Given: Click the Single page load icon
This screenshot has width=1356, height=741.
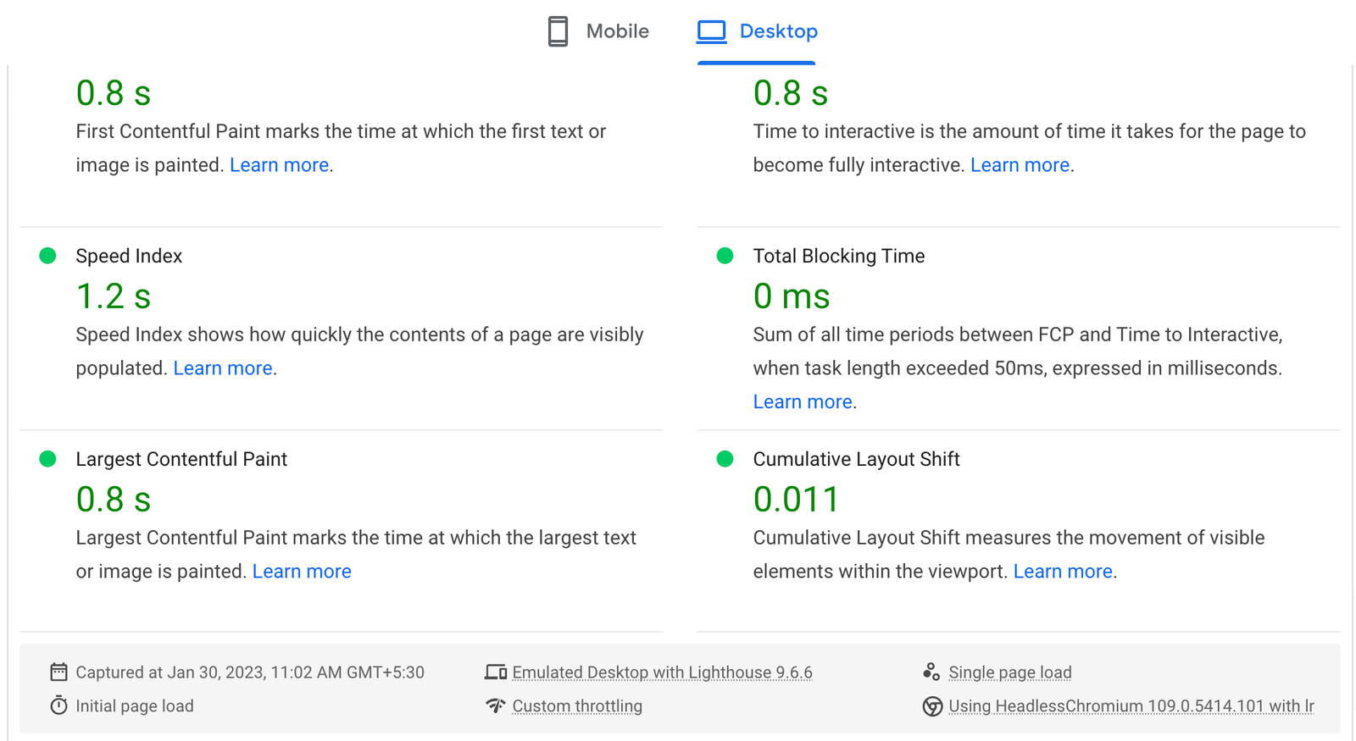Looking at the screenshot, I should coord(931,672).
